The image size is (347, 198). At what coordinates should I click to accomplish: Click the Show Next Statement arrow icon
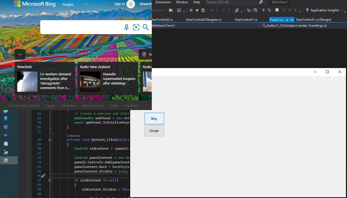(x=211, y=10)
